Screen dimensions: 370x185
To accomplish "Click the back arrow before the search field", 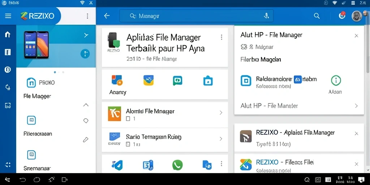I will 107,16.
